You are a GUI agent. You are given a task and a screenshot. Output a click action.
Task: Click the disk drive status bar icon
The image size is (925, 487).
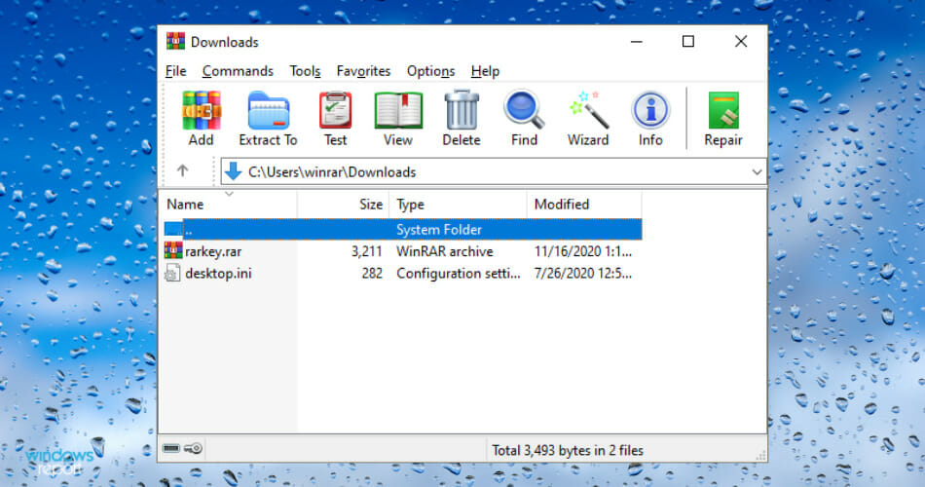[x=171, y=449]
